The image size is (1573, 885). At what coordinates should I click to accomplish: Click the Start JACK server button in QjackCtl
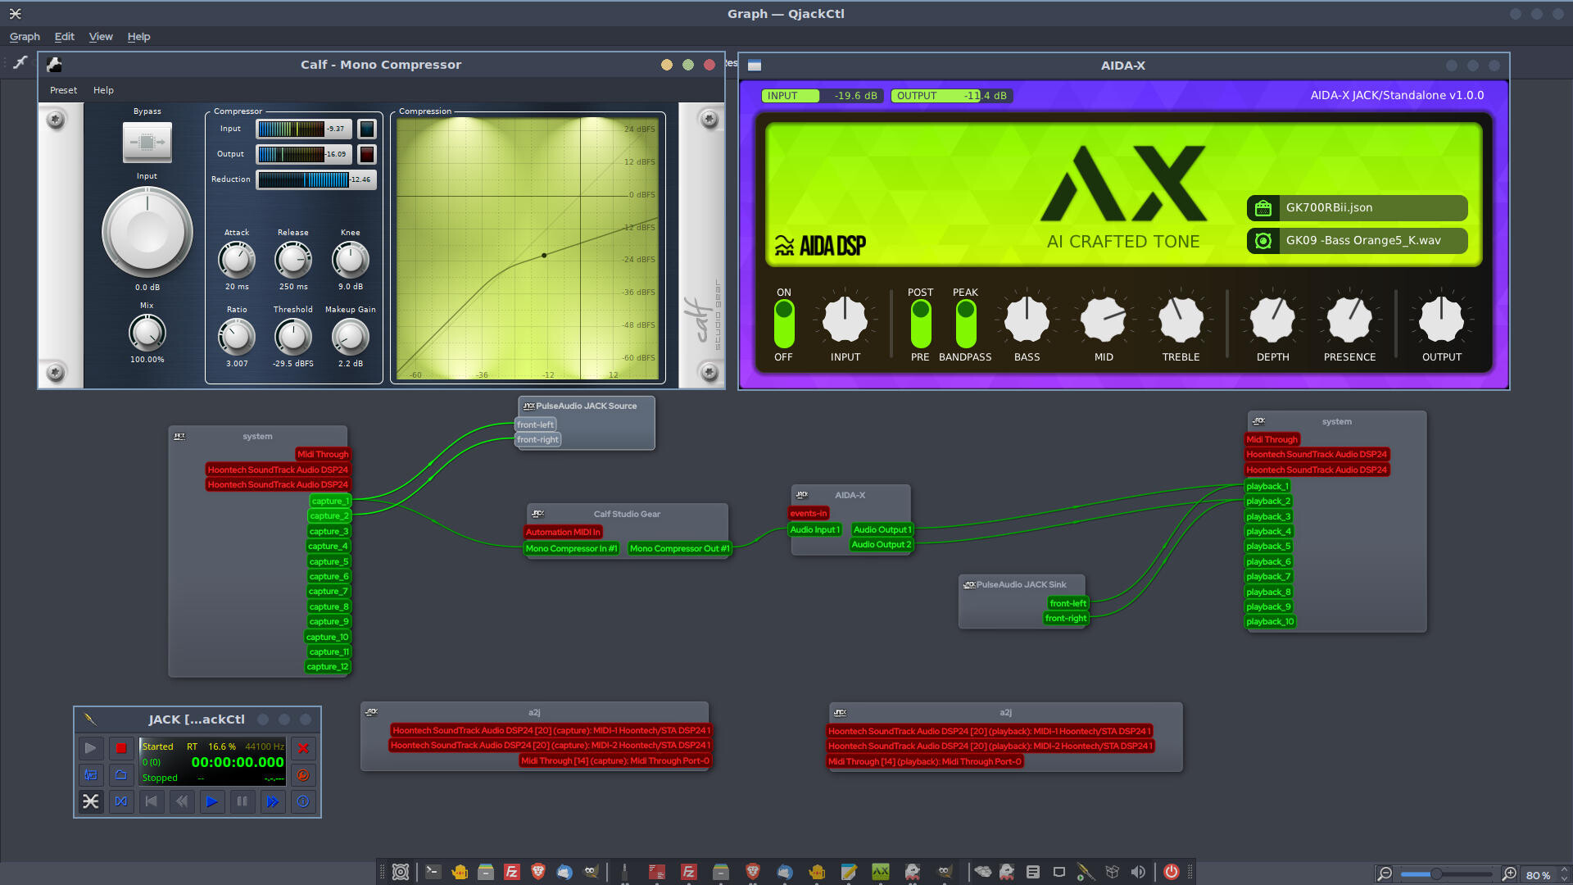90,747
